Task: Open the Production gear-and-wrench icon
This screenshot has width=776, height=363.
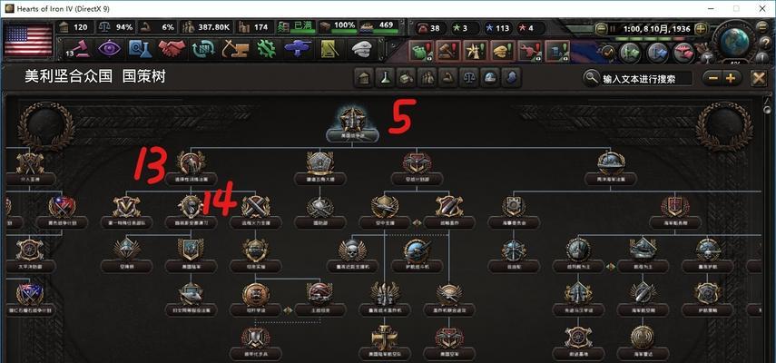Action: 266,48
